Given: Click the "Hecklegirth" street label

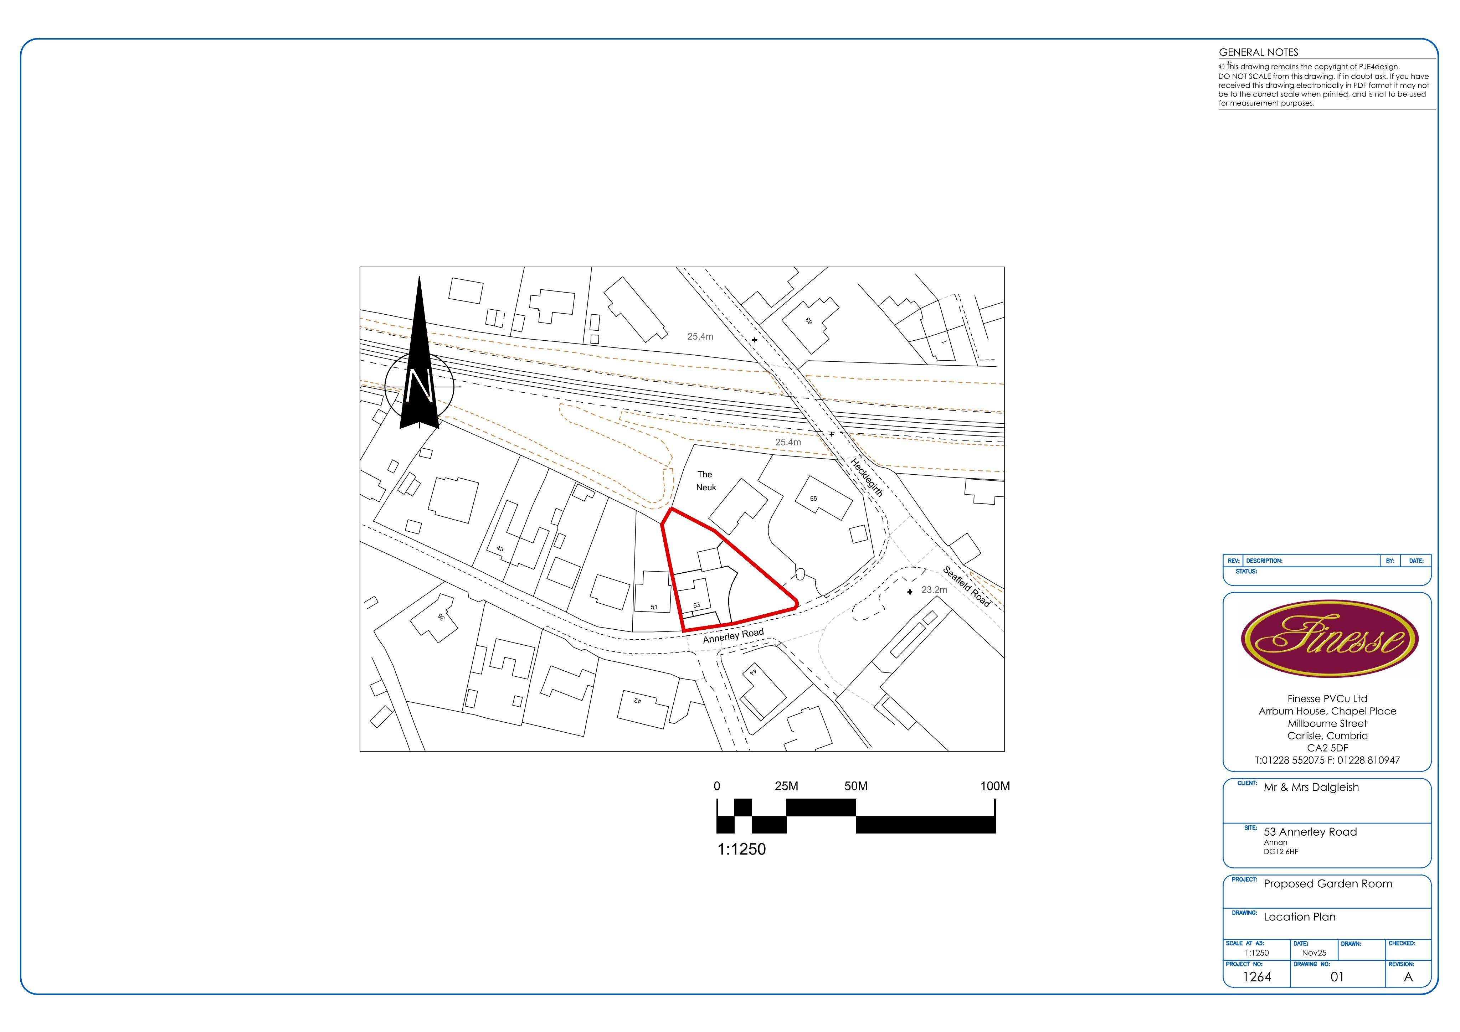Looking at the screenshot, I should [867, 478].
